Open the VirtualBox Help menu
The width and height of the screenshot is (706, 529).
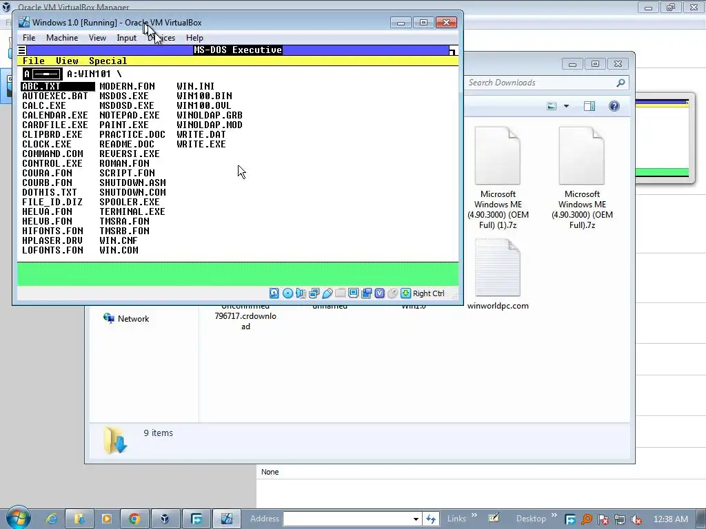click(194, 38)
